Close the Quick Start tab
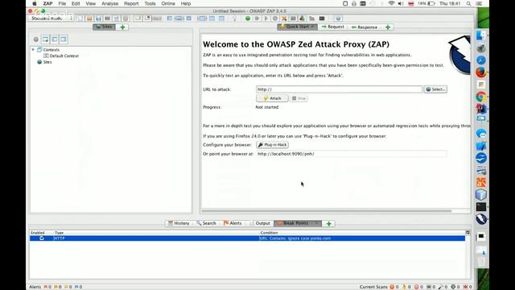 pyautogui.click(x=313, y=27)
